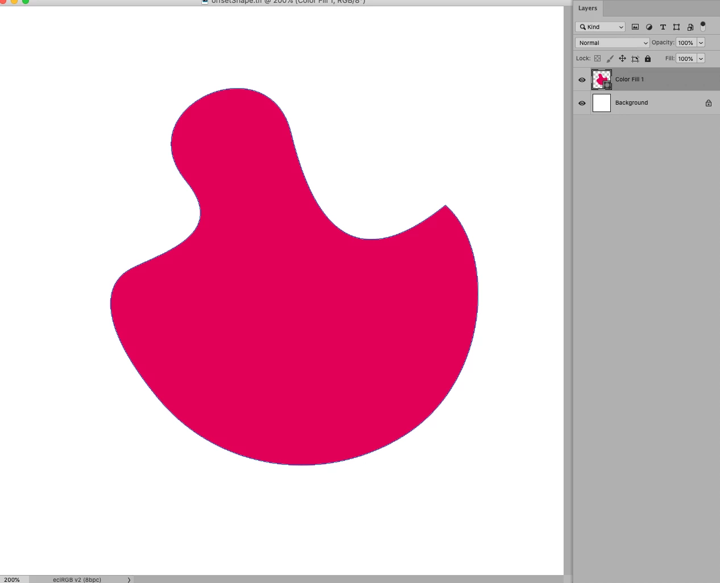The height and width of the screenshot is (583, 720).
Task: Filter for smart objects icon
Action: click(x=690, y=27)
